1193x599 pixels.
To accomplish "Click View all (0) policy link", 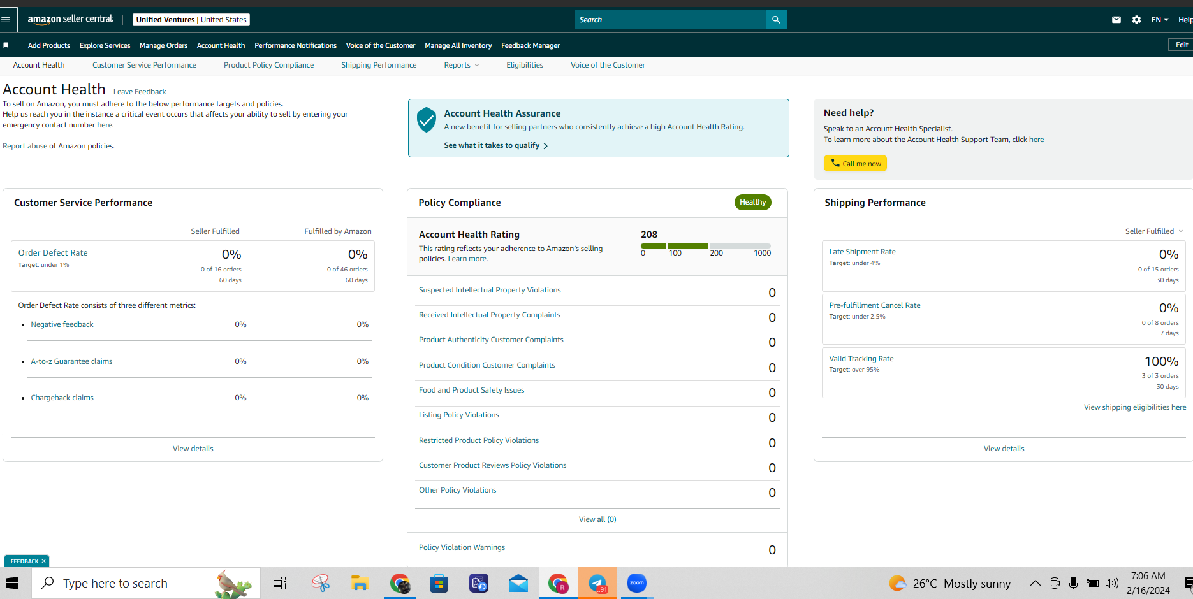I will point(597,519).
